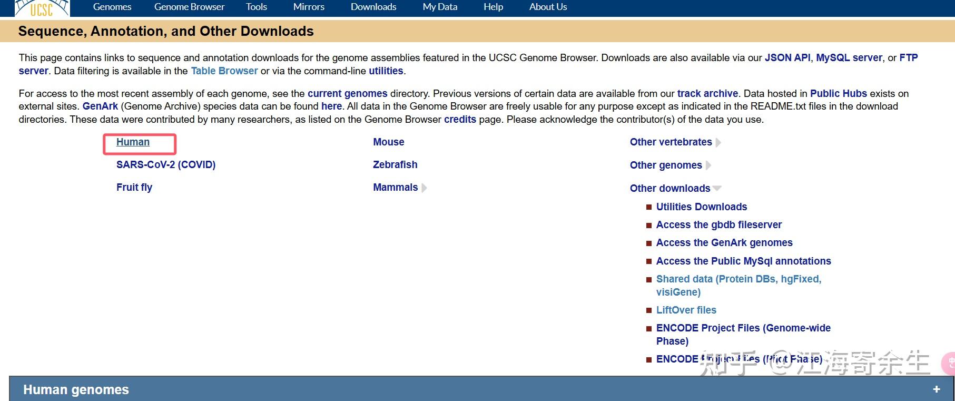Open the LiftOver files link

pyautogui.click(x=686, y=310)
